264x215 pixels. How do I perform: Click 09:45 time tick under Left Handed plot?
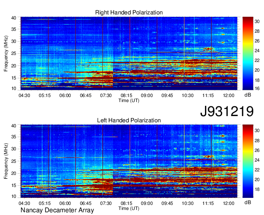click(x=167, y=203)
